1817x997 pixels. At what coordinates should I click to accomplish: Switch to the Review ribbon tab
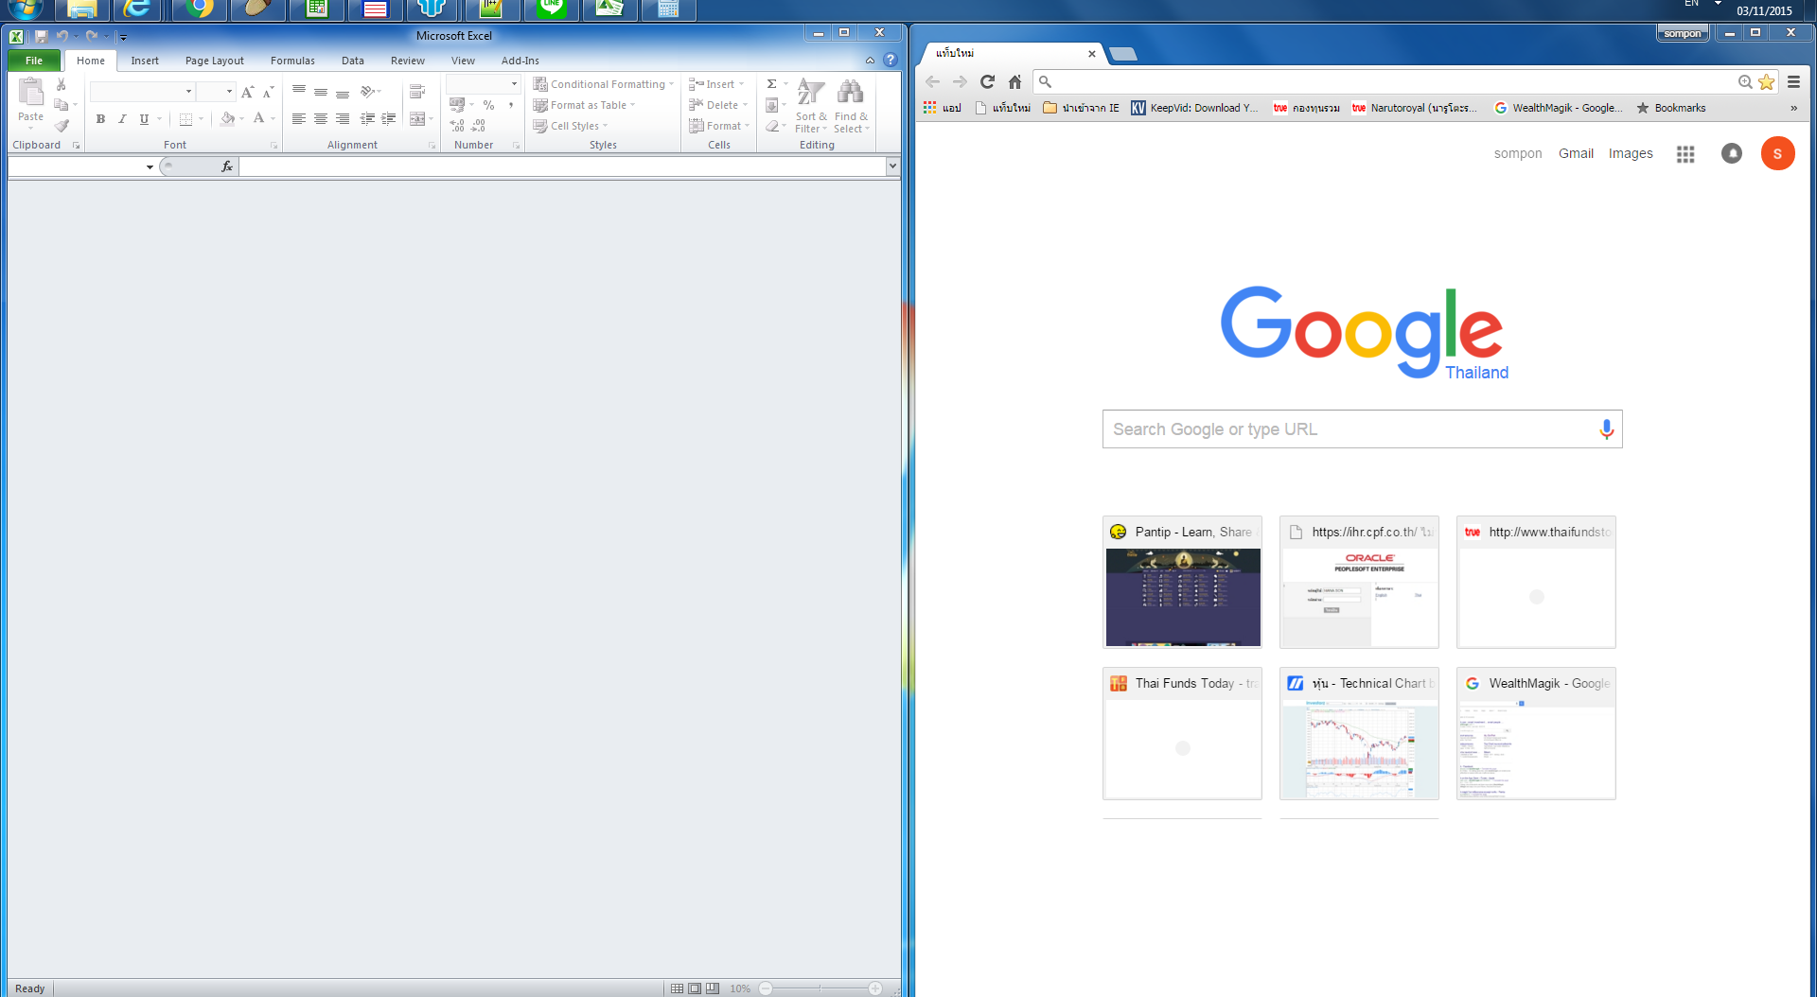point(408,61)
